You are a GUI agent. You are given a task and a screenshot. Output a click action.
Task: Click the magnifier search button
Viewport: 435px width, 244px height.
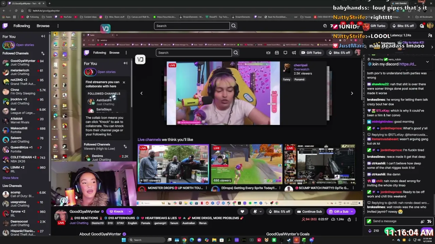(x=233, y=26)
